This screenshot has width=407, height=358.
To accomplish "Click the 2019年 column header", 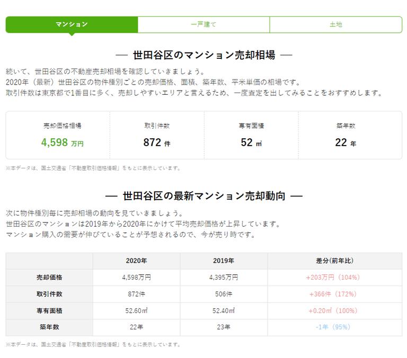I will (224, 261).
